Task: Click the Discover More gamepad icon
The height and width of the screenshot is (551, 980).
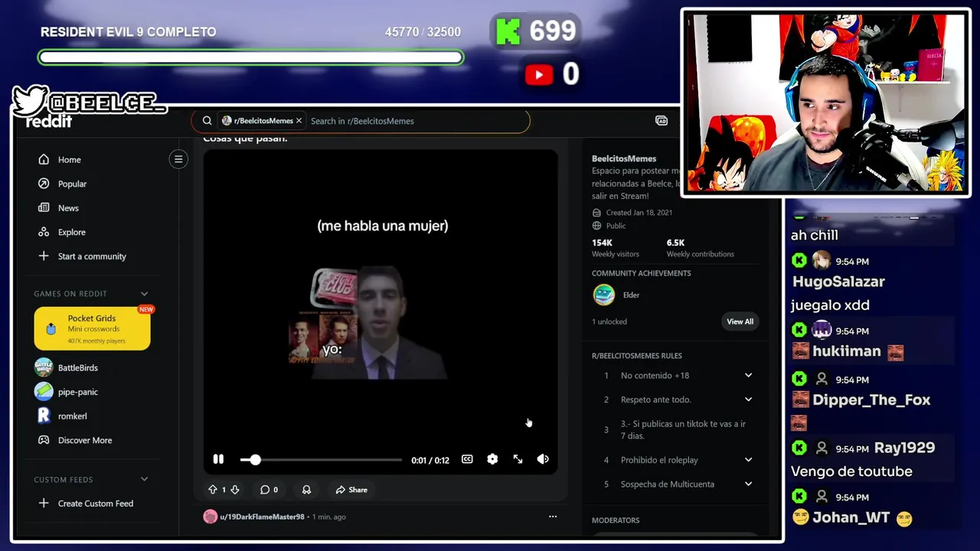Action: 44,440
